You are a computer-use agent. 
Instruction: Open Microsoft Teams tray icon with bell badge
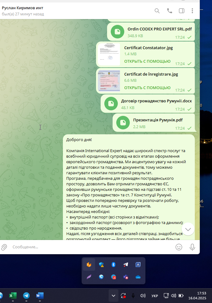pyautogui.click(x=126, y=277)
